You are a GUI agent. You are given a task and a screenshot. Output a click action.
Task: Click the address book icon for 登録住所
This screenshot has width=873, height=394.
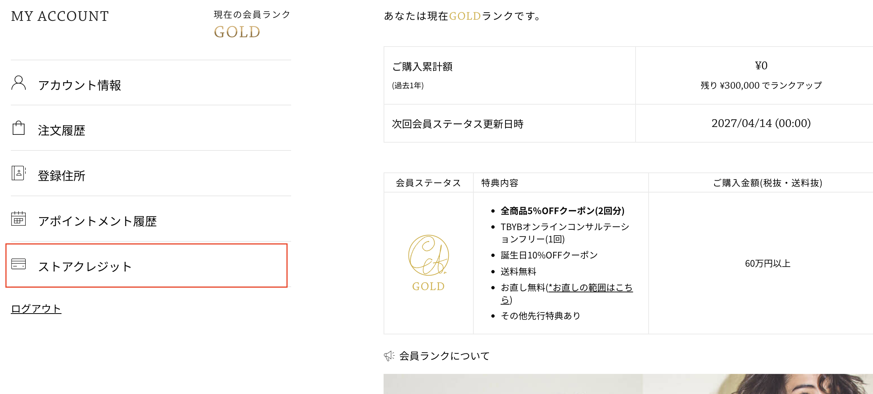tap(19, 173)
